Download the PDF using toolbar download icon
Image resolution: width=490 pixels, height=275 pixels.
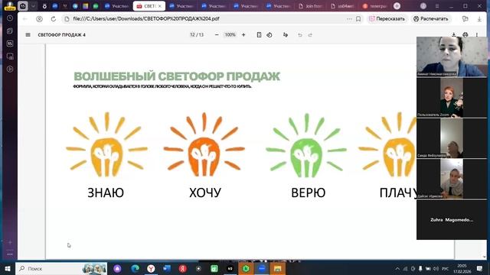[x=454, y=34]
